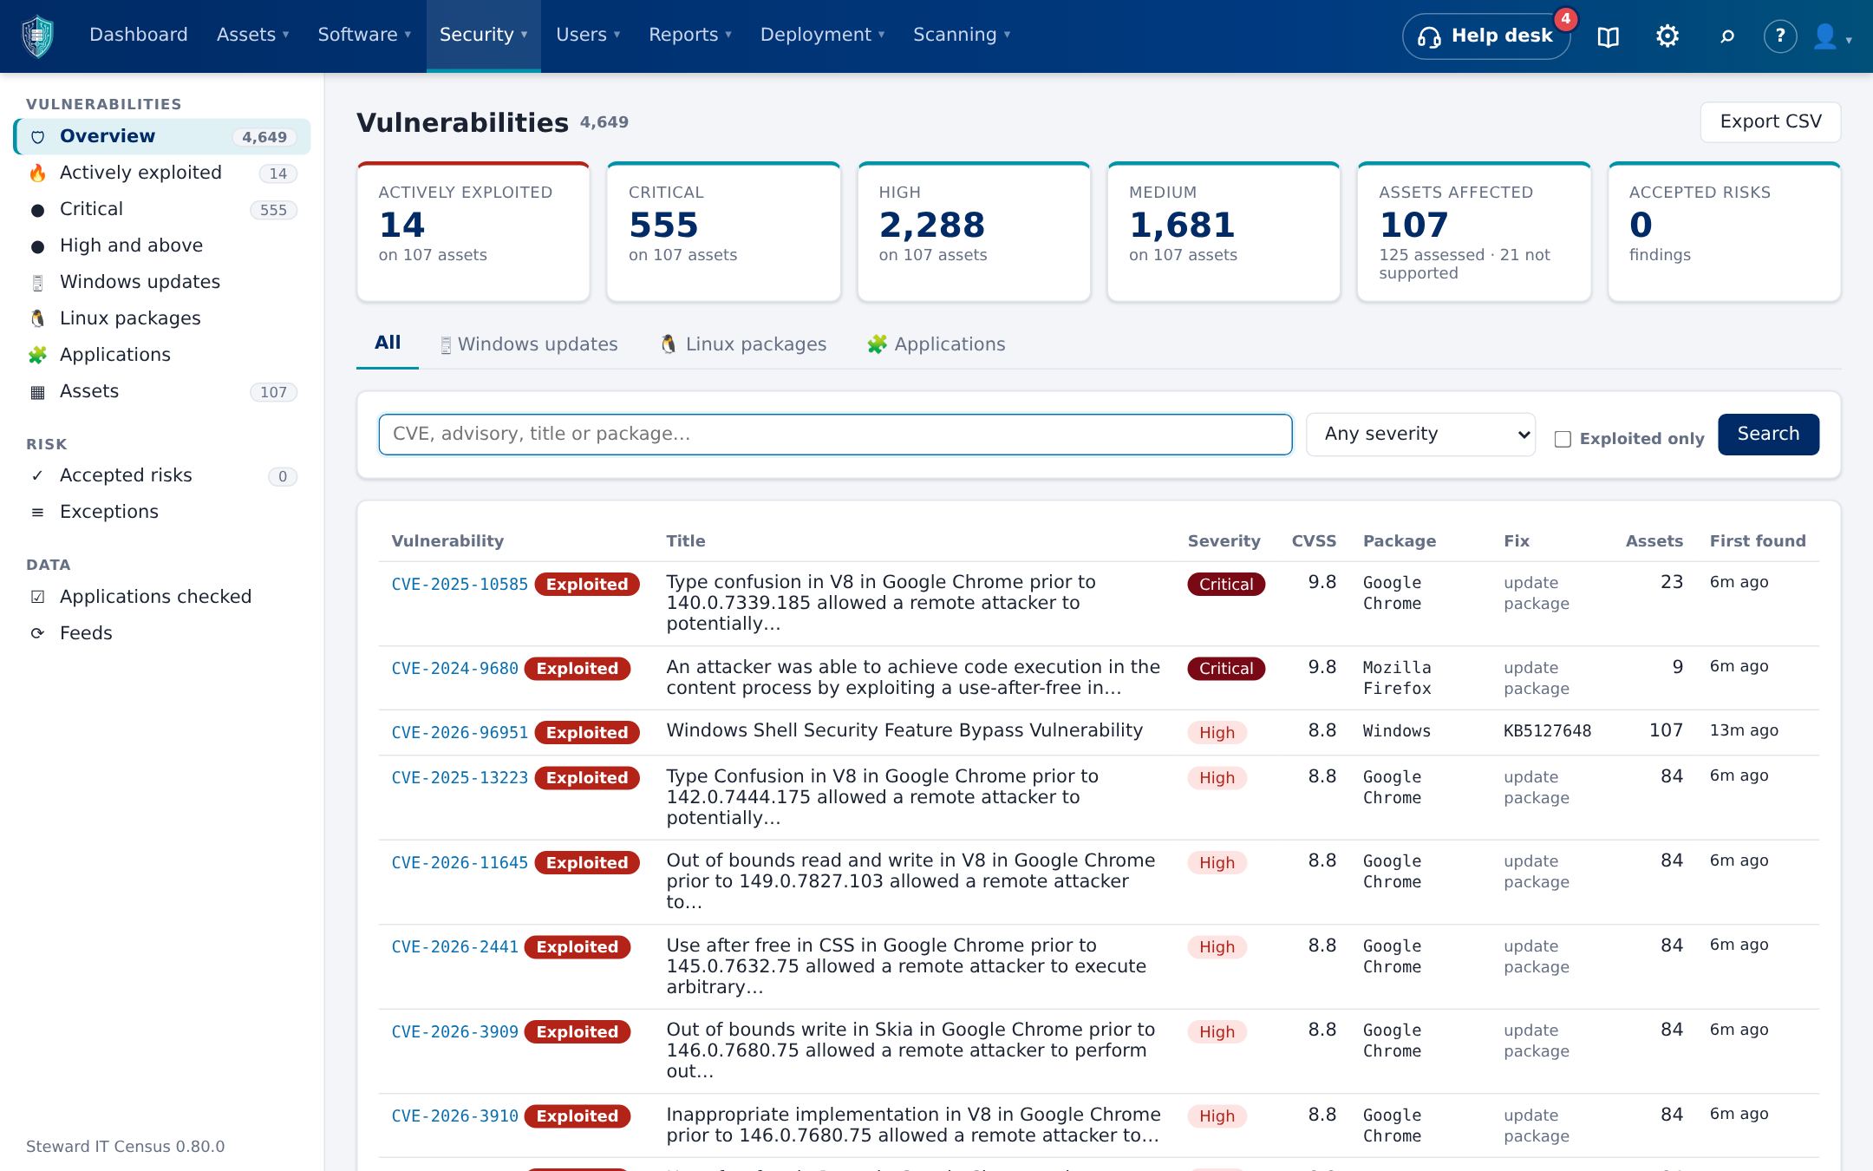Open the Actively Exploited 14 summary card
Screen dimensions: 1873x1171
pyautogui.click(x=473, y=232)
